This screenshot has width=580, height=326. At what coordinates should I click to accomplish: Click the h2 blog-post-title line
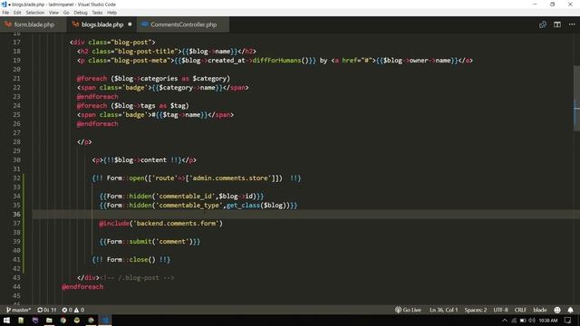tap(167, 52)
